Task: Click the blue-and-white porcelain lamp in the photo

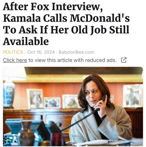Action: click(9, 95)
